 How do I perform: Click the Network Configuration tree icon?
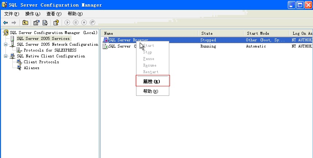pos(12,44)
